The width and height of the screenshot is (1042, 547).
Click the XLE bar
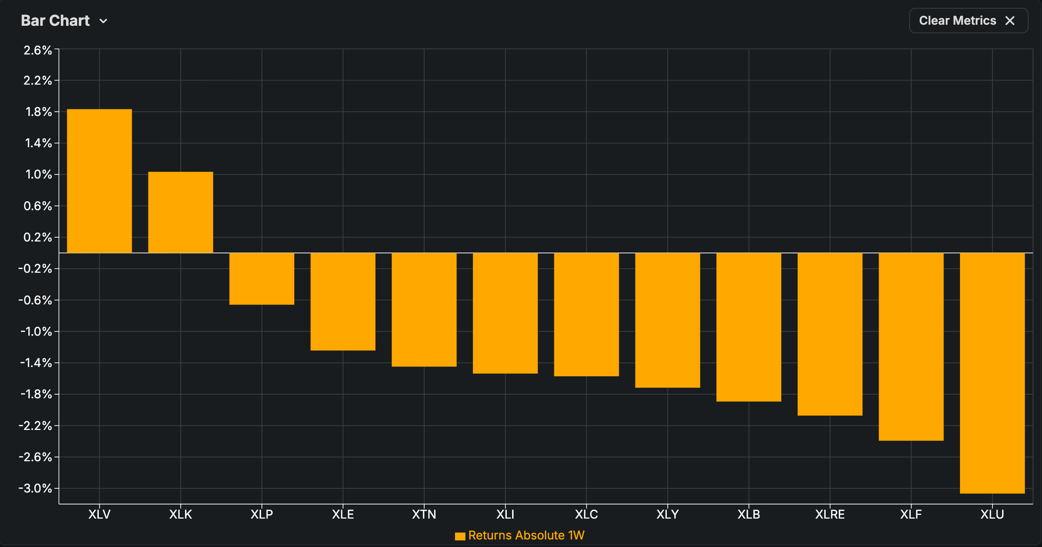coord(343,302)
